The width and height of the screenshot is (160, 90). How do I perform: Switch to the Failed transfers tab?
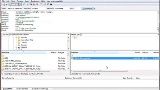(x=23, y=89)
